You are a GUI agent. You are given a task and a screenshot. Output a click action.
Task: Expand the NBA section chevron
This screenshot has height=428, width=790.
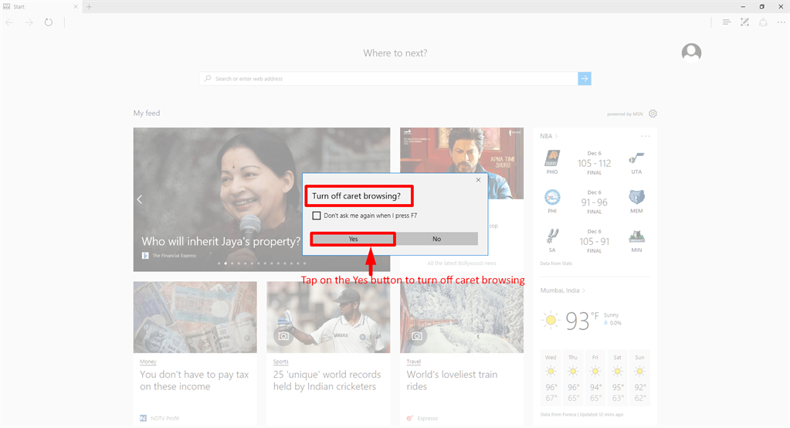click(556, 136)
